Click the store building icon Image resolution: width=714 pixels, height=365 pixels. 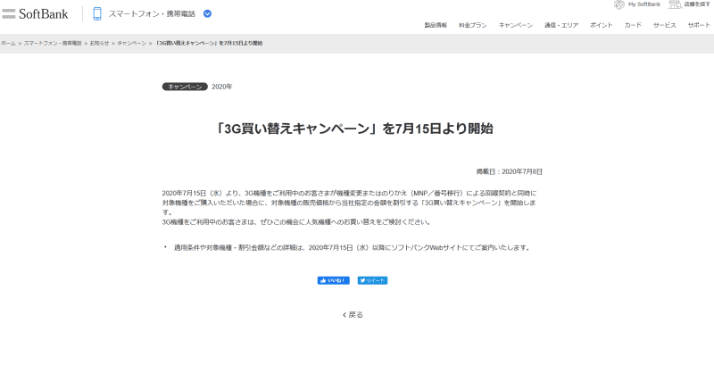(x=675, y=4)
